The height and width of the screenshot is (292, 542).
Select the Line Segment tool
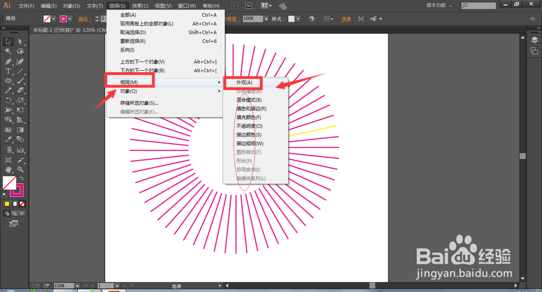point(21,71)
